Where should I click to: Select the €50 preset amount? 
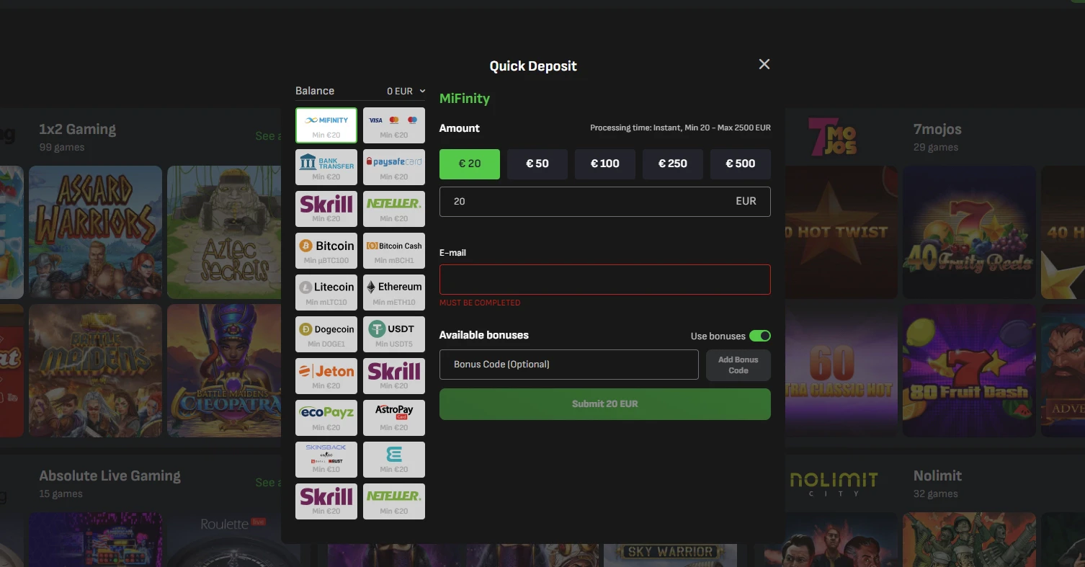(x=537, y=164)
